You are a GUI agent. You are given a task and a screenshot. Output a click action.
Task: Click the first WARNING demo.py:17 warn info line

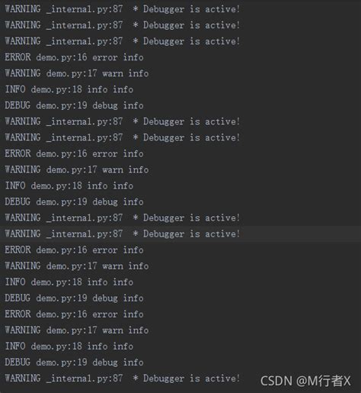pyautogui.click(x=77, y=73)
